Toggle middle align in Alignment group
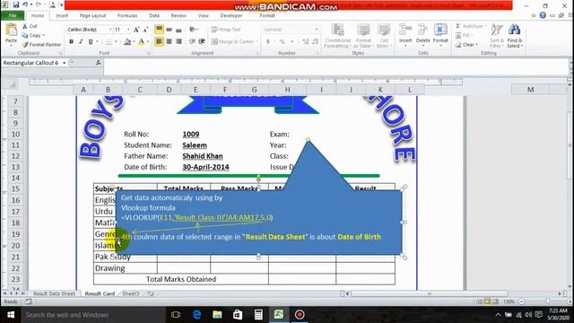Viewport: 574px width, 323px height. pyautogui.click(x=169, y=30)
